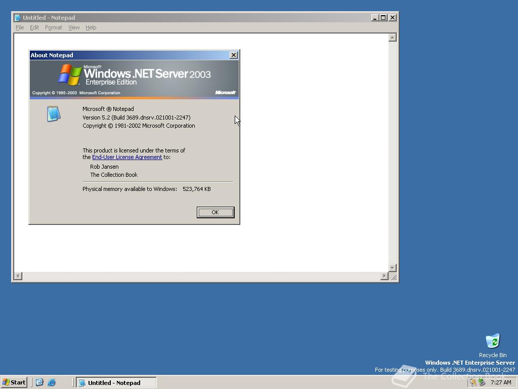Maximize the Notepad window
Viewport: 518px width, 389px height.
[383, 18]
